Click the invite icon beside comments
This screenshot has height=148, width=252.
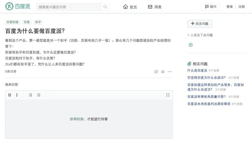163,72
